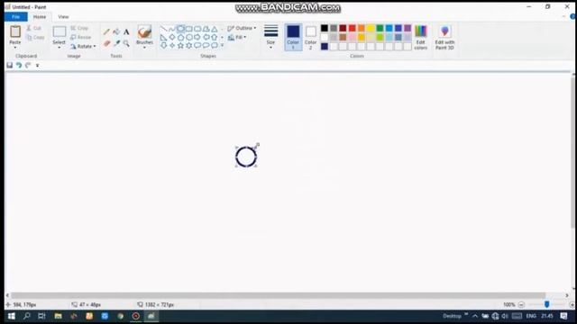Open the Windows Start menu
Viewport: 577px width, 324px height.
click(12, 316)
